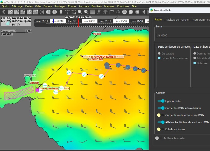The width and height of the screenshot is (210, 151).
Task: Click the clock icon in toolbar
Action: [x=131, y=12]
